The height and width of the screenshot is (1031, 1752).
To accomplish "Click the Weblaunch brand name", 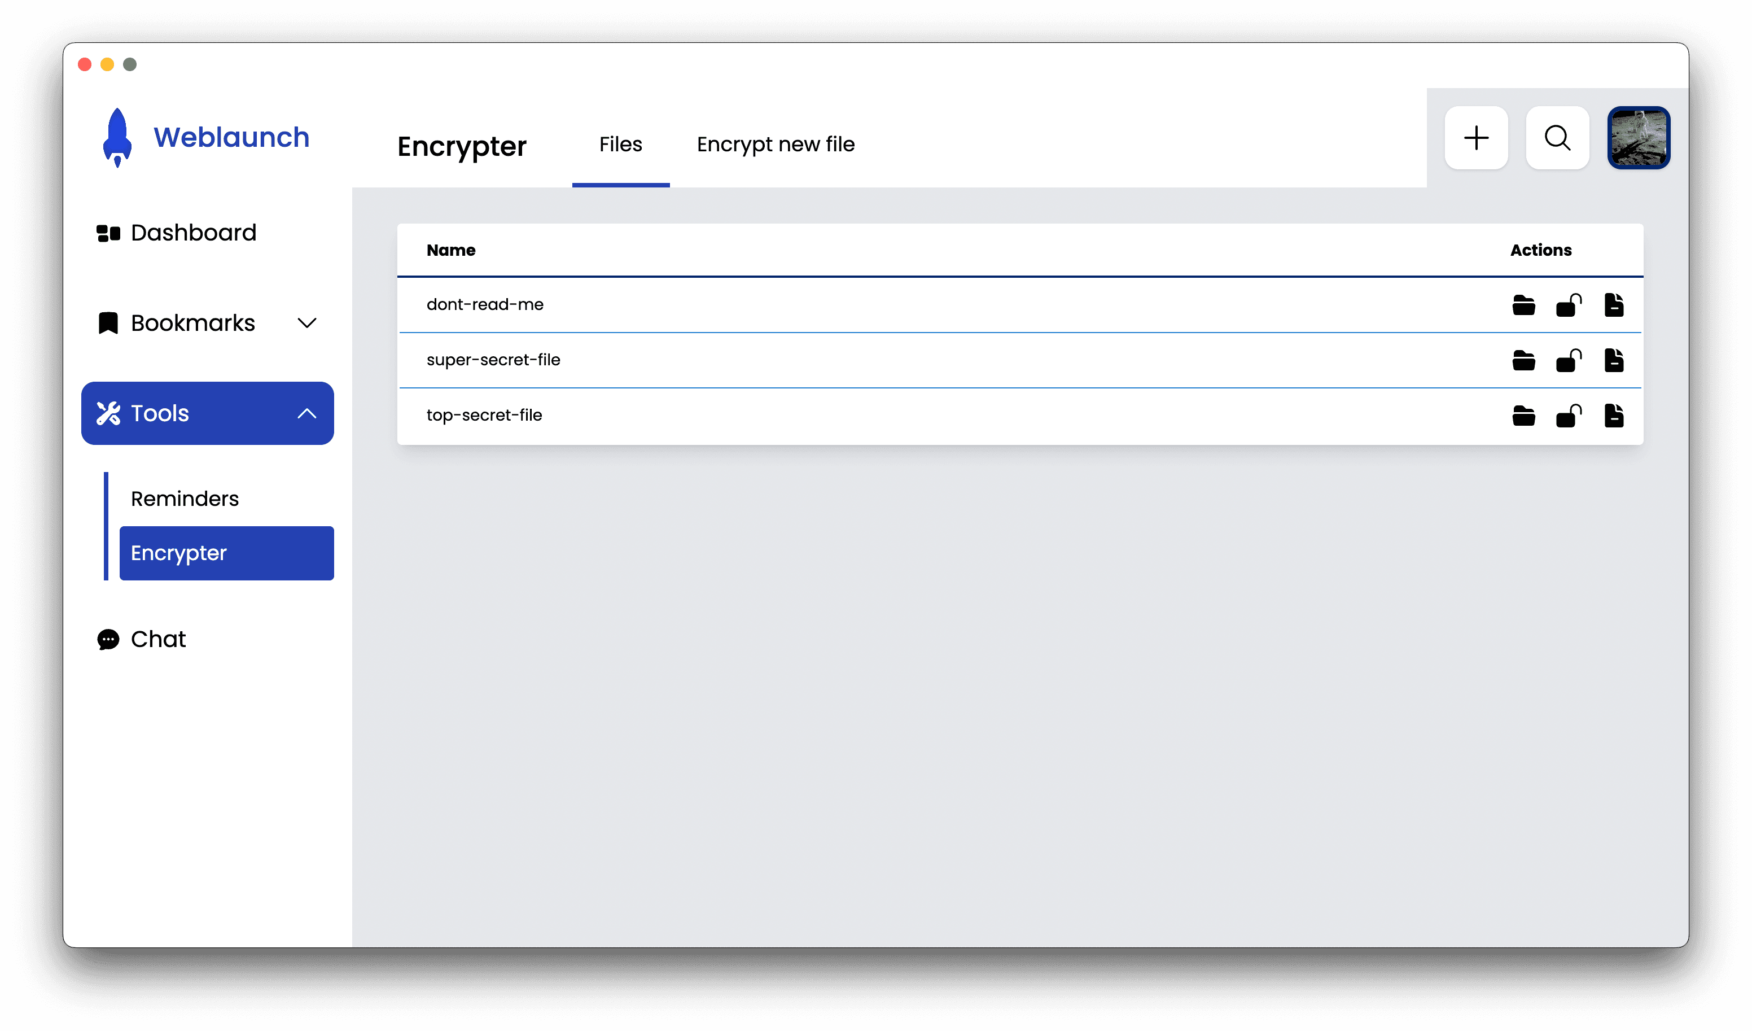I will (231, 138).
